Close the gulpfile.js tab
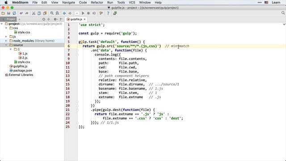 click(84, 19)
